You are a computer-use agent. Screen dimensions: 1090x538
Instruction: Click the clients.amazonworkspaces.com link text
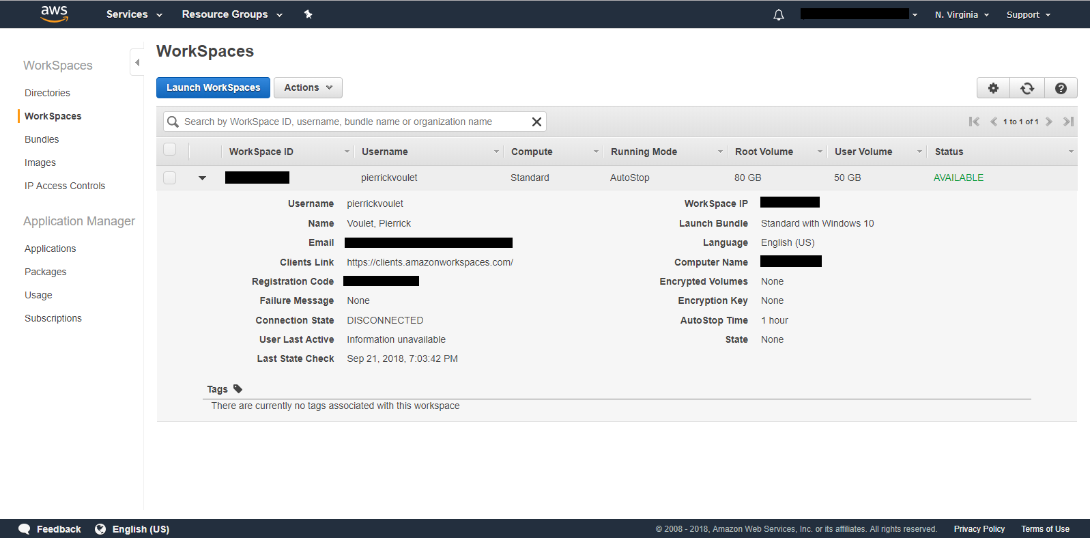[x=430, y=262]
